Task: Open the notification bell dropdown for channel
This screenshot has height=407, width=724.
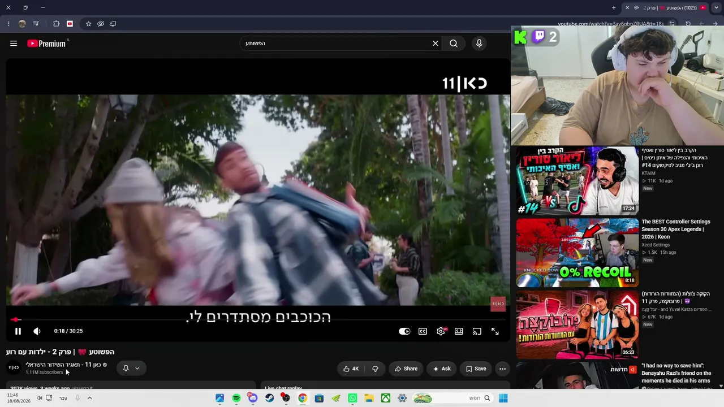Action: (131, 368)
